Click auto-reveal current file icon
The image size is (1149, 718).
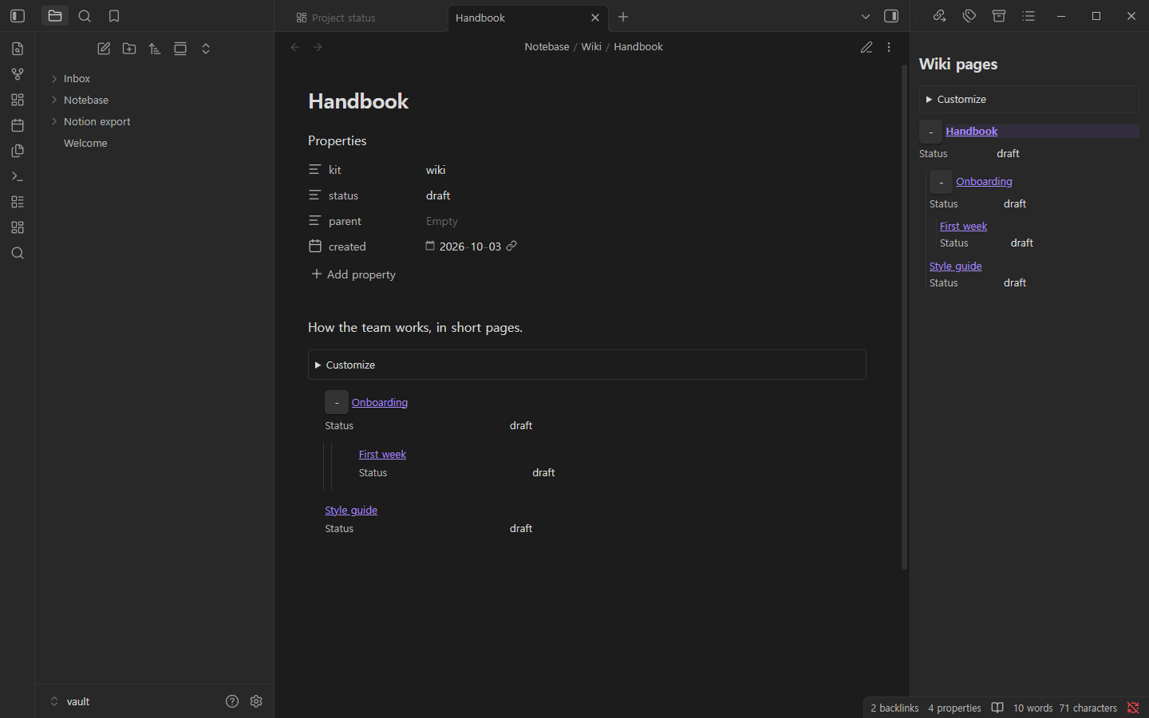coord(180,49)
